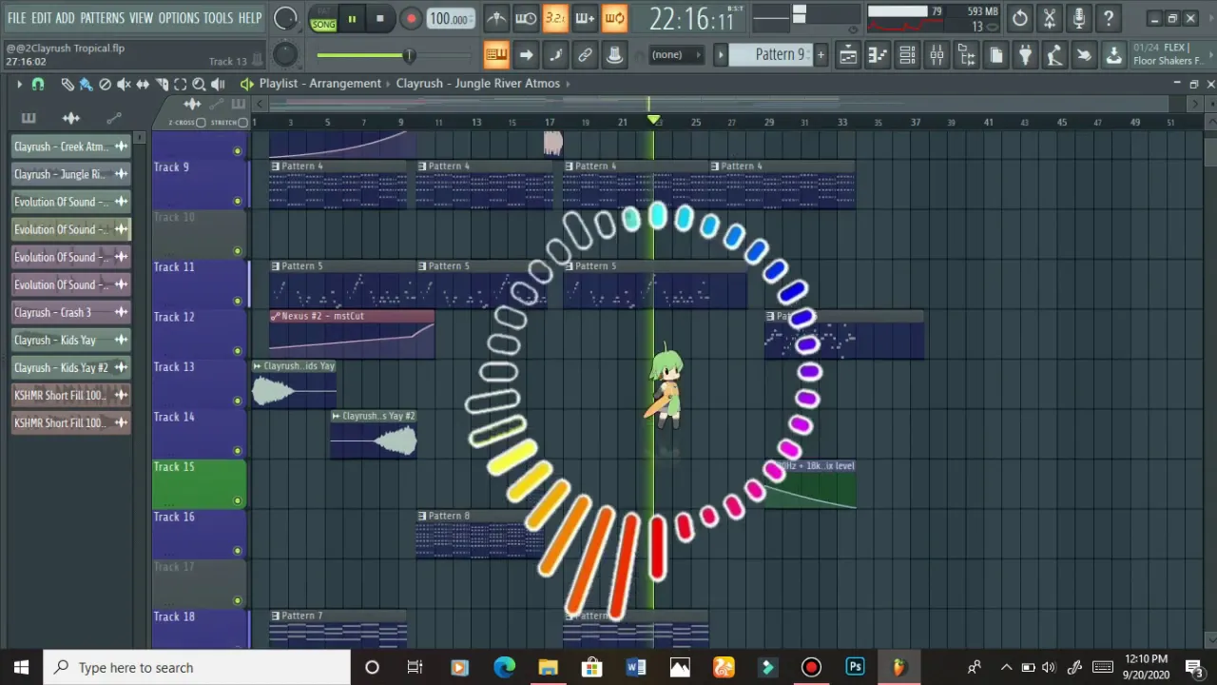Open the Browser view button
1217x685 pixels.
(966, 55)
